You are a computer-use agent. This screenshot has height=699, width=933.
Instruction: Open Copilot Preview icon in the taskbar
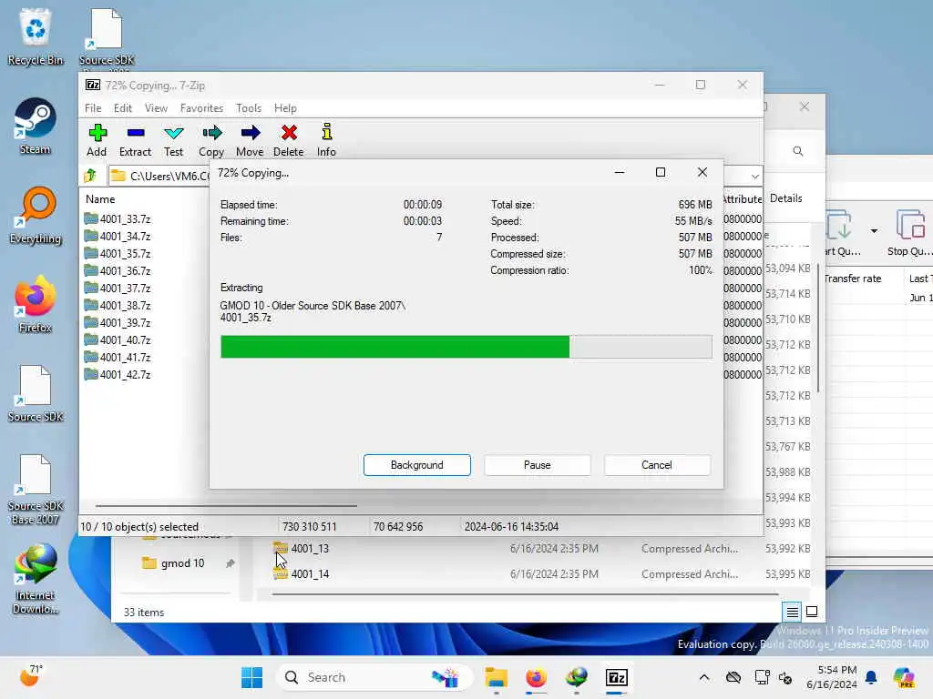point(904,677)
